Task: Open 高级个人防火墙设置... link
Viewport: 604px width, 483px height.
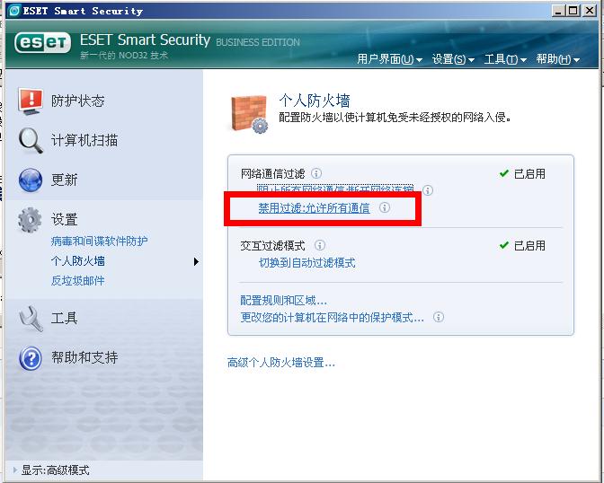Action: click(x=281, y=363)
